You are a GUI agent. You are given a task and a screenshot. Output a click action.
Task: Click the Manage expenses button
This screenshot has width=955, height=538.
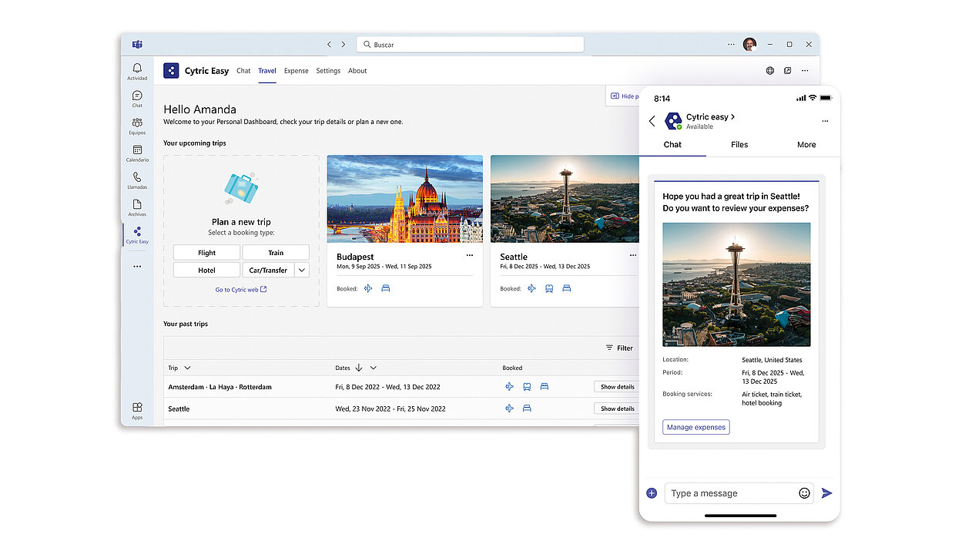tap(695, 427)
